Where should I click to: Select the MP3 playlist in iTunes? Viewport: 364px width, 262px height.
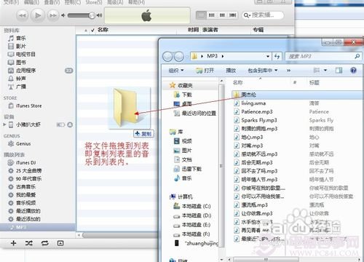tap(38, 227)
